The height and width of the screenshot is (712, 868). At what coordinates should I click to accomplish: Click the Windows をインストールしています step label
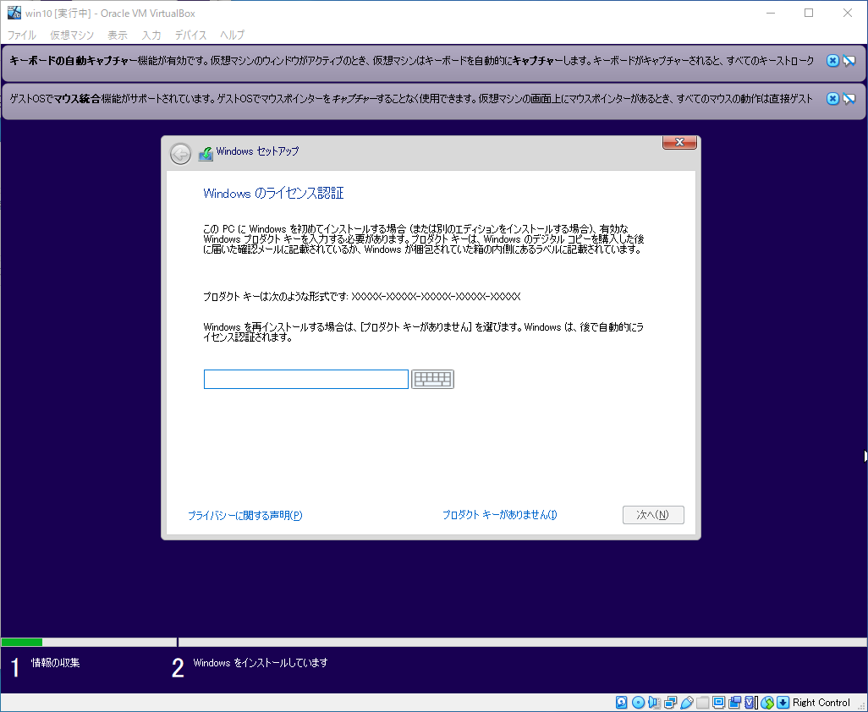tap(261, 662)
